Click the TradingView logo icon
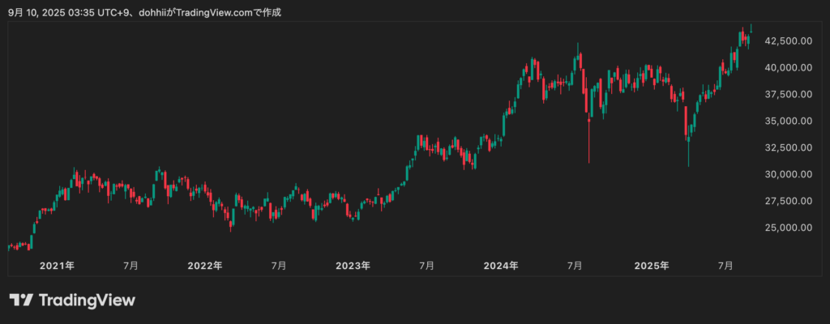Screen dimensions: 830x324 point(21,300)
